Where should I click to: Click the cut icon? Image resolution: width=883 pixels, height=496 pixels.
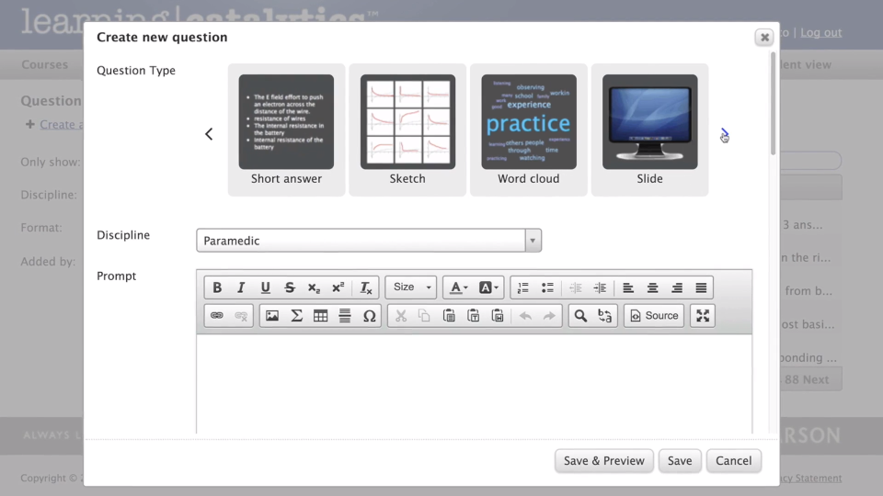pos(400,315)
